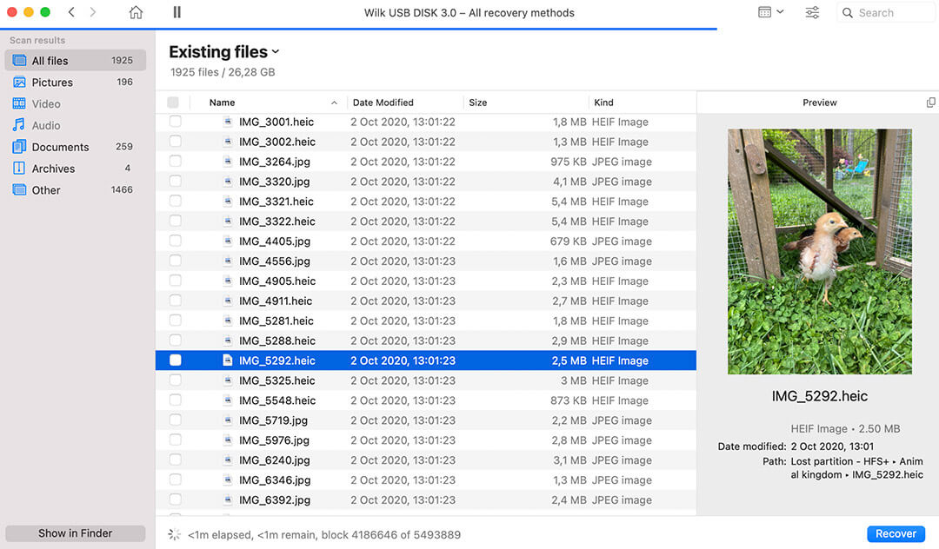Click the file icon of IMG_3001.heic
The width and height of the screenshot is (939, 549).
click(228, 122)
